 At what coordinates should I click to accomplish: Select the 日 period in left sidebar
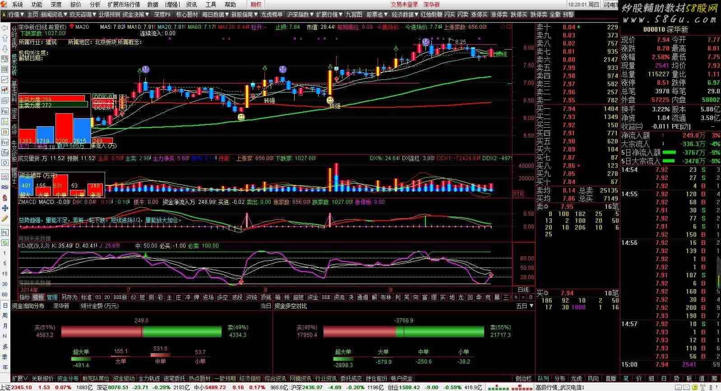[5, 305]
